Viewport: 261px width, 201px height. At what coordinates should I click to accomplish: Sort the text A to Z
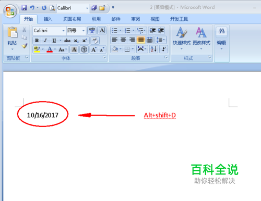[153, 49]
